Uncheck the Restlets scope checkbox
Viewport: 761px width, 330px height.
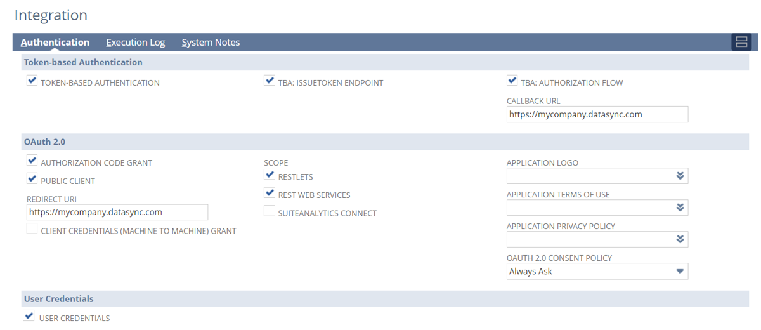click(x=270, y=175)
